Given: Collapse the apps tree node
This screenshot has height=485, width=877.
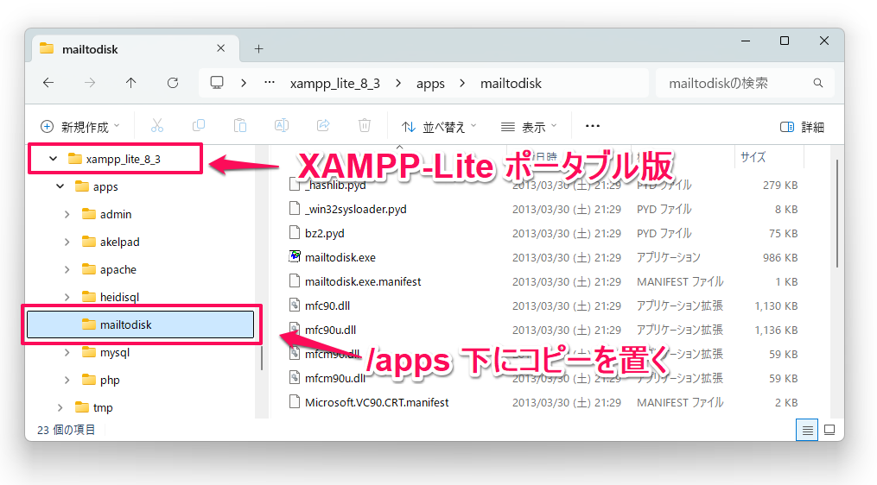Looking at the screenshot, I should coord(60,186).
